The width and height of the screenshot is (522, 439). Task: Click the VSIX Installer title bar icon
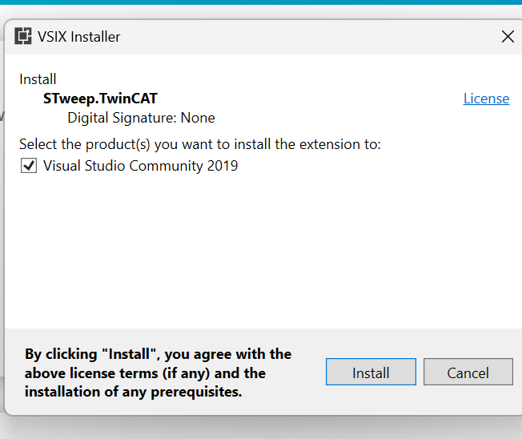(x=23, y=36)
